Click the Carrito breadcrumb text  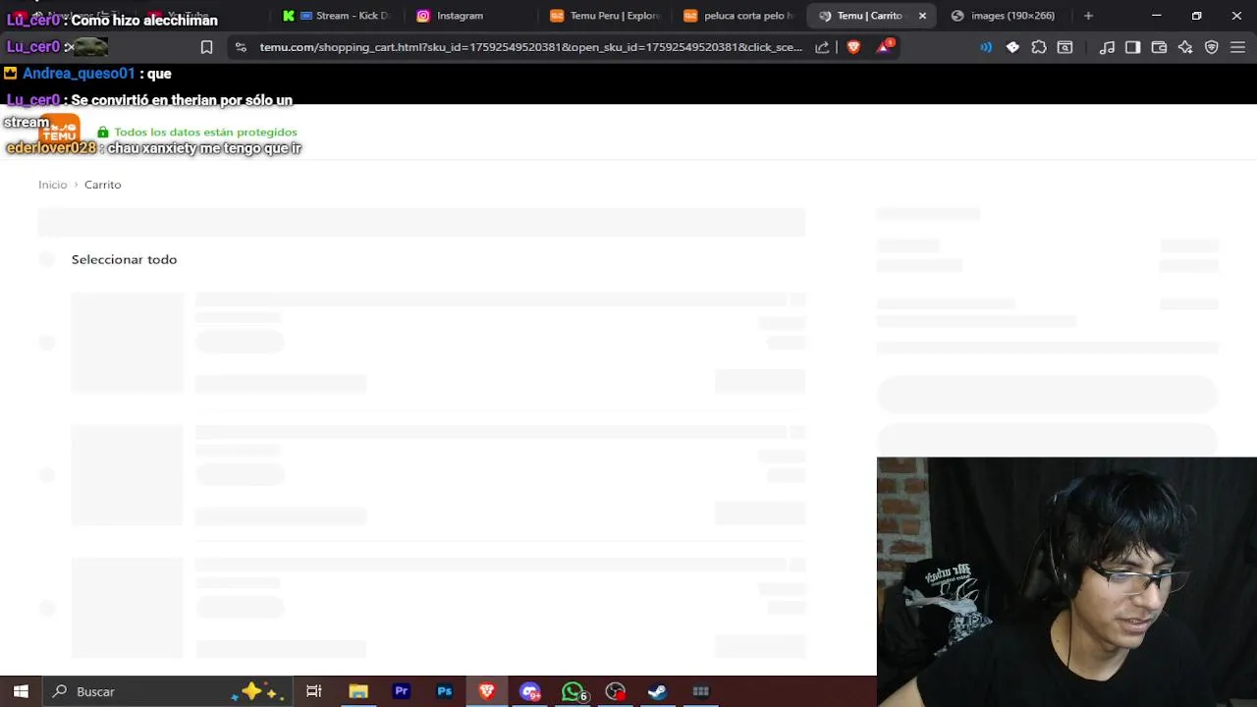point(102,185)
